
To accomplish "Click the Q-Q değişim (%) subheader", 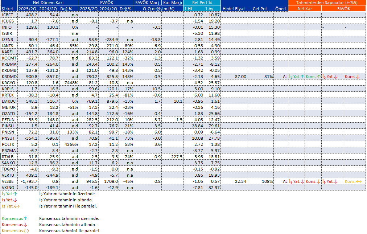I will [158, 9].
